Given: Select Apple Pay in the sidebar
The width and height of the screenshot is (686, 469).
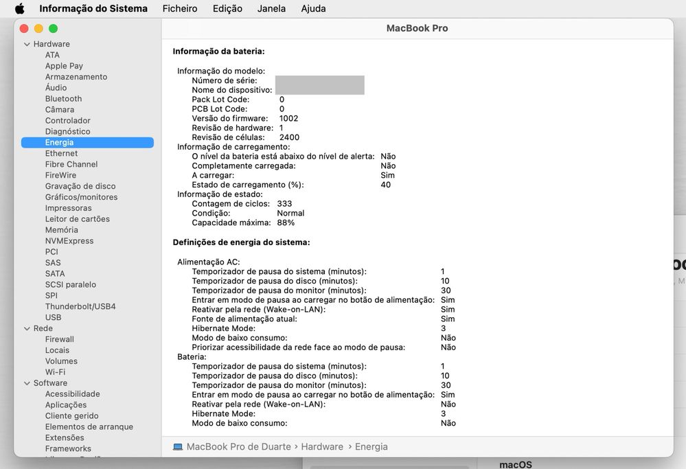Looking at the screenshot, I should point(64,66).
